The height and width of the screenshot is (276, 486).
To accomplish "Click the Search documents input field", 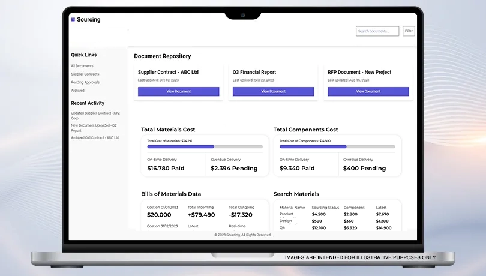I will 377,31.
